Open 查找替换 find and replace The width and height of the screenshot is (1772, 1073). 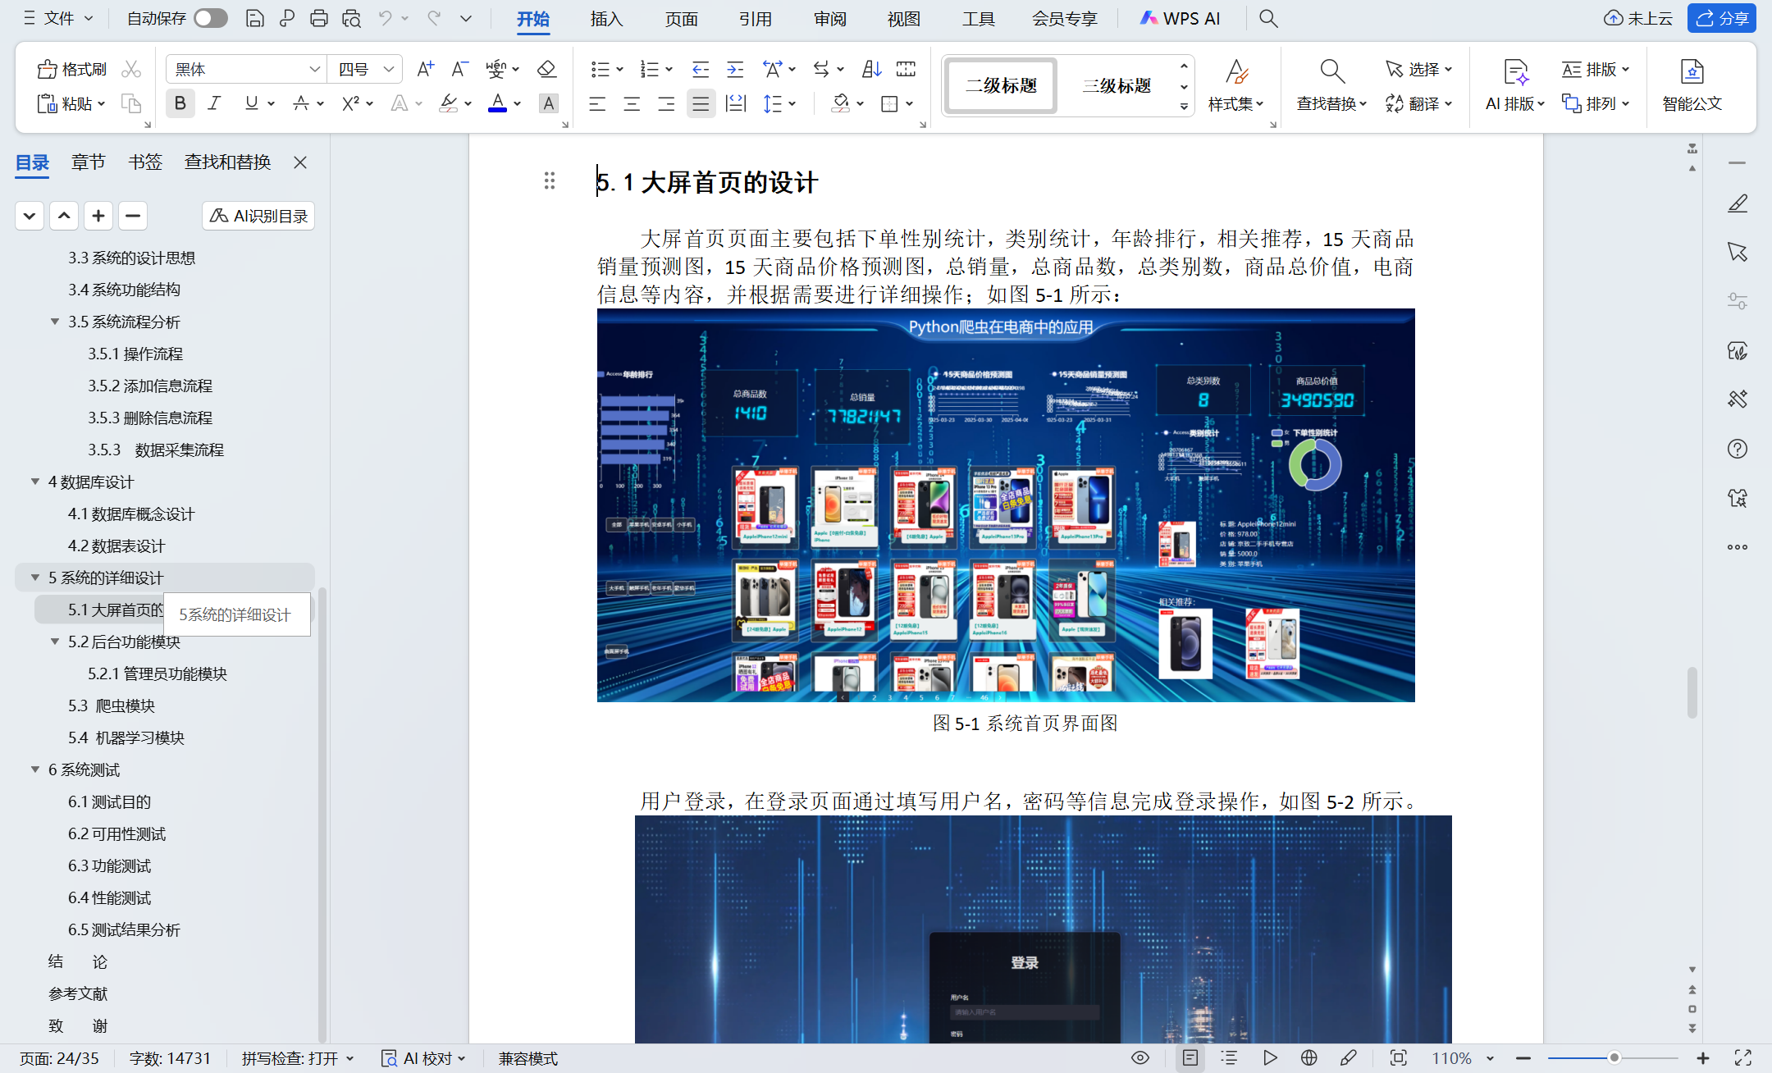(1331, 85)
